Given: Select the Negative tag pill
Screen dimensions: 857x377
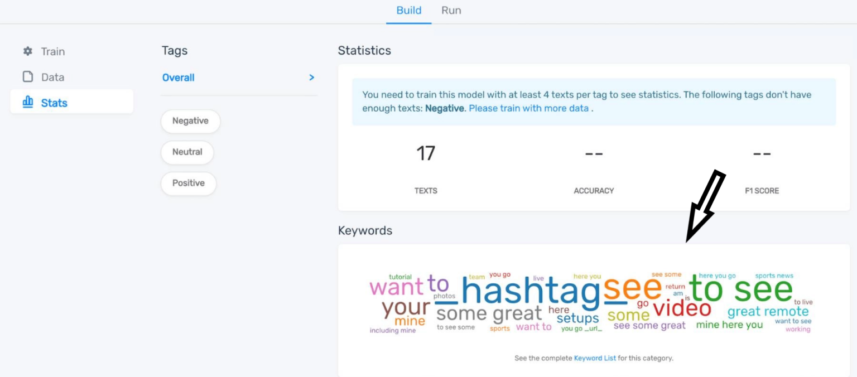Looking at the screenshot, I should pos(190,121).
